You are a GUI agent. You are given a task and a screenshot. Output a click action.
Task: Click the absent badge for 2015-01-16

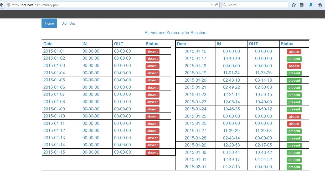[x=294, y=52]
